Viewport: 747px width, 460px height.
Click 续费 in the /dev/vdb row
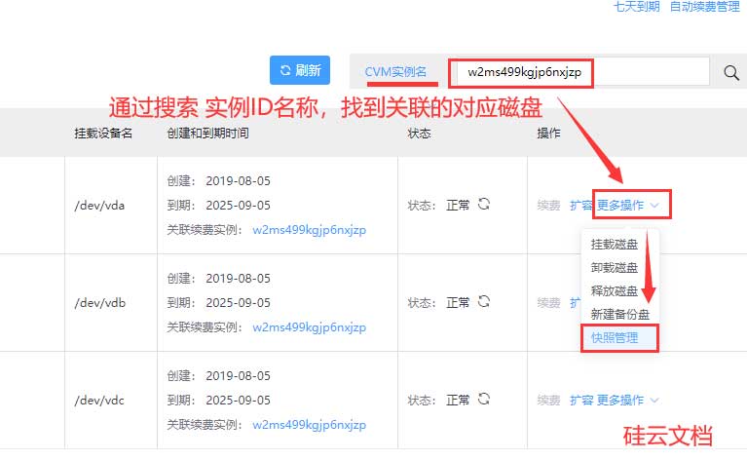tap(548, 303)
